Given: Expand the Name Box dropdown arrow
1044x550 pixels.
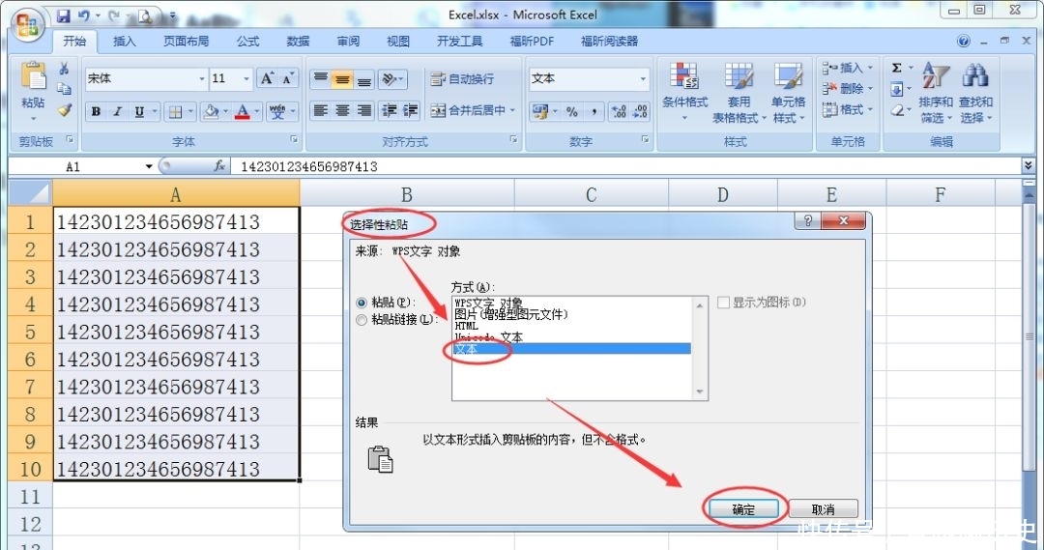Looking at the screenshot, I should (149, 166).
